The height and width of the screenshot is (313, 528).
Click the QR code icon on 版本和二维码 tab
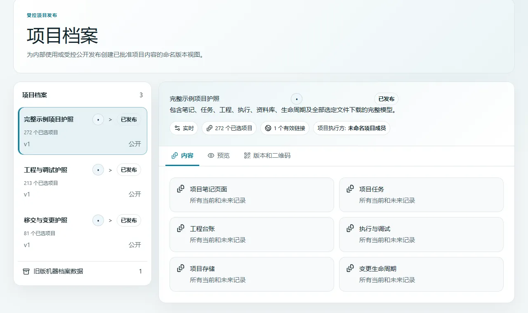tap(247, 156)
